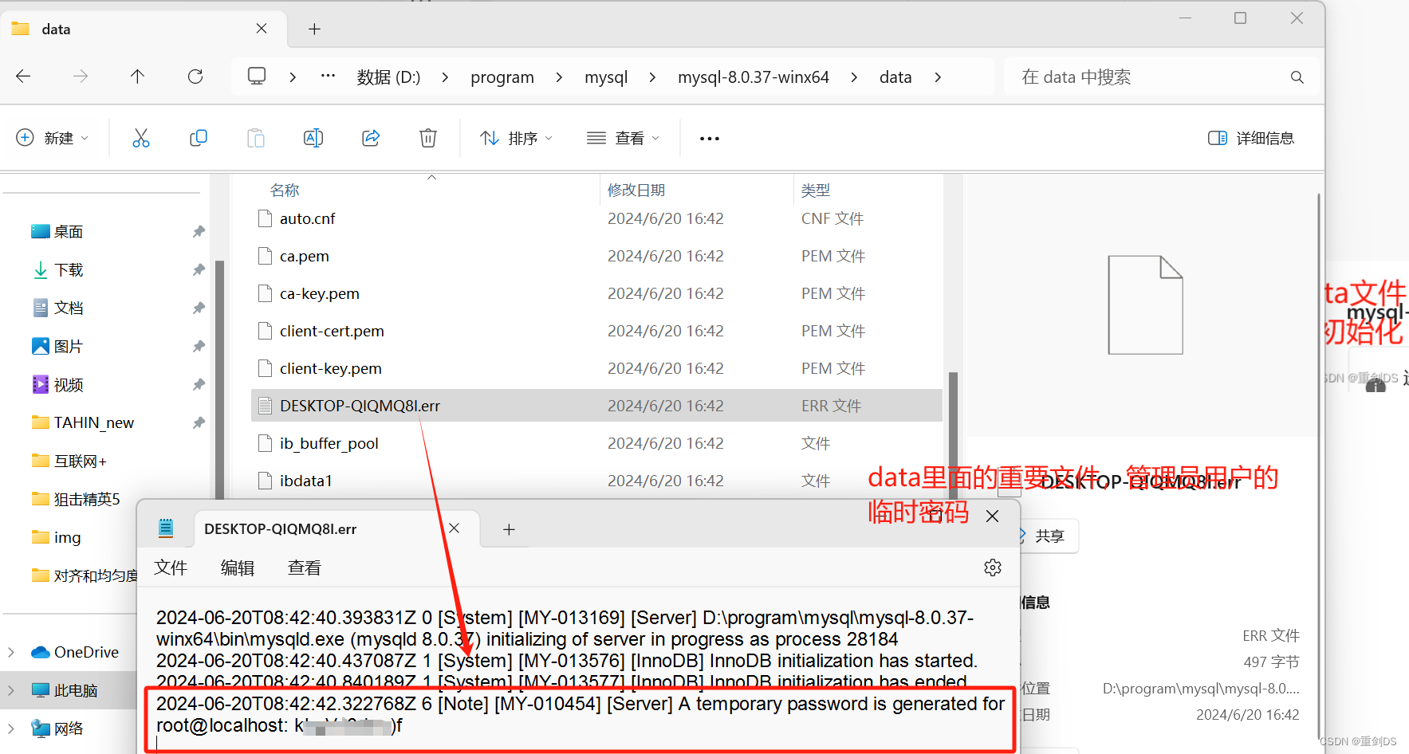Open the 新建 dropdown
Viewport: 1409px width, 754px height.
(53, 138)
